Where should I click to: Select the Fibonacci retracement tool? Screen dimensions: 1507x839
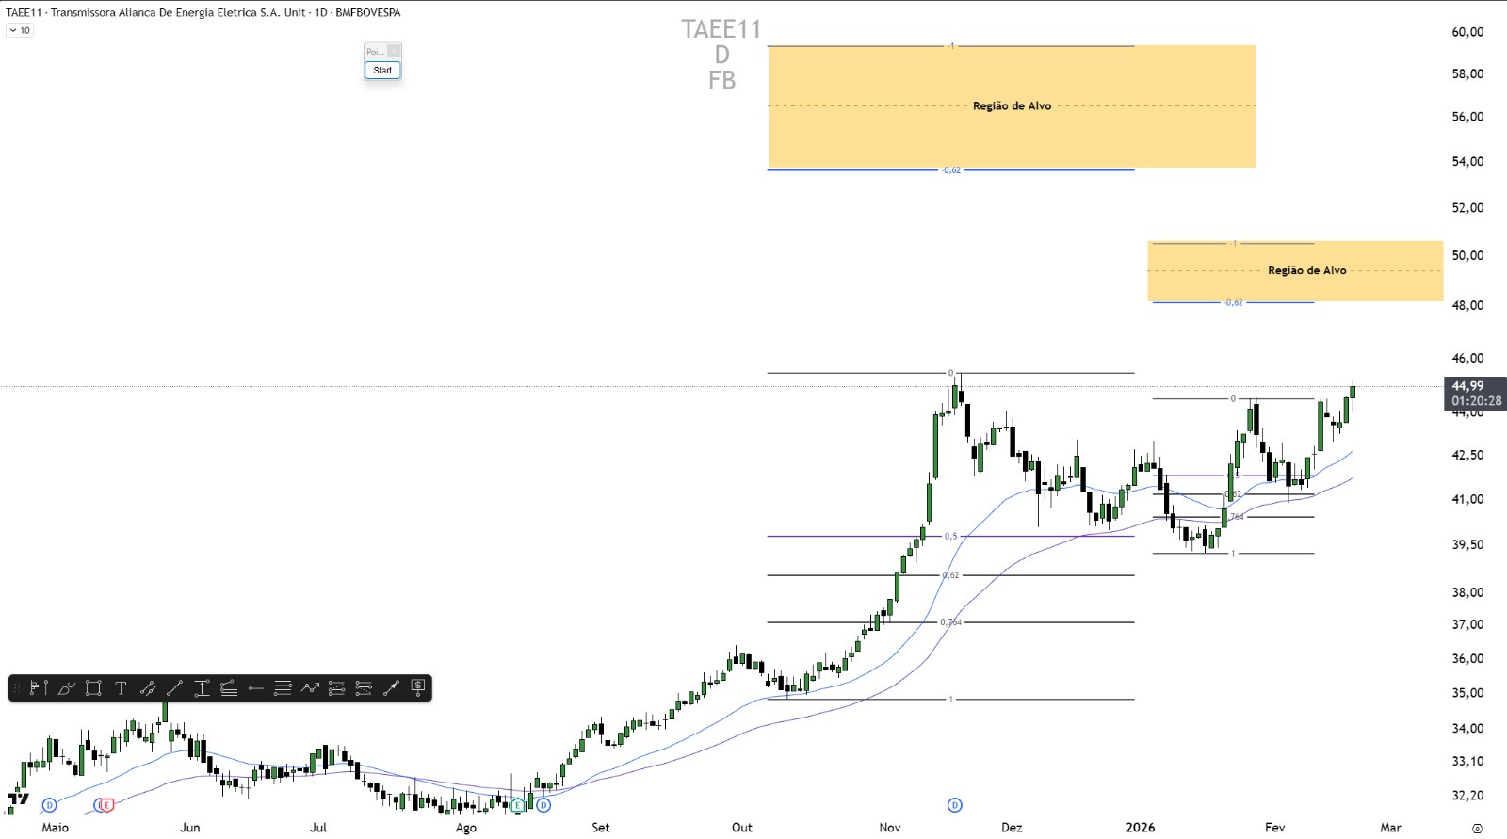(283, 688)
